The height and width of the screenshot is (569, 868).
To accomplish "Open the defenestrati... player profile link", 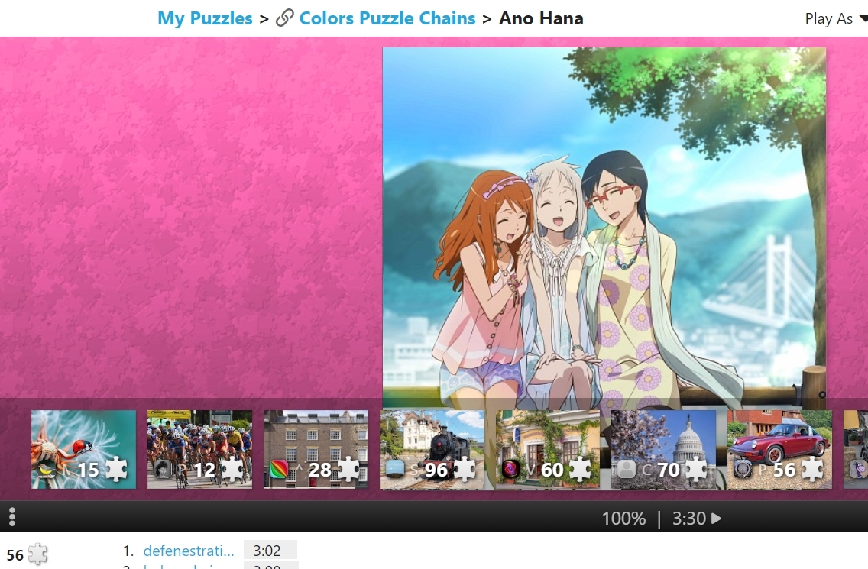I will pos(189,551).
